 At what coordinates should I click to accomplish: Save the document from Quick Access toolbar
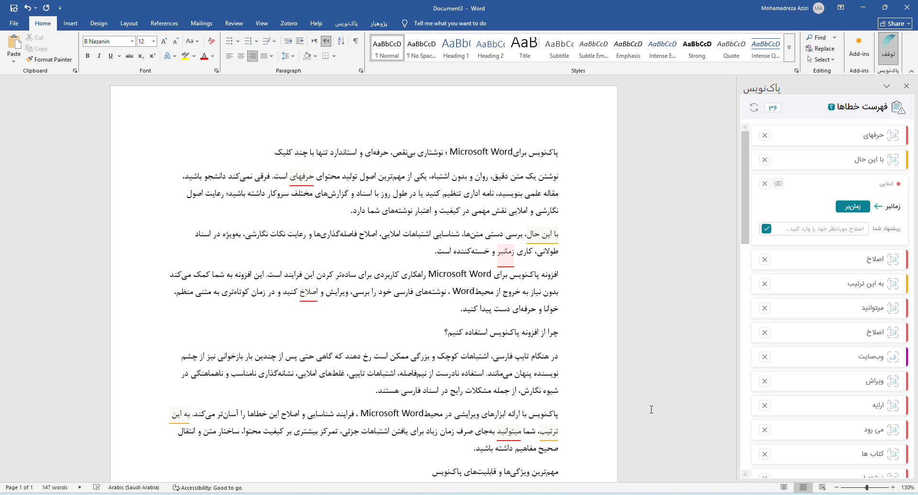point(14,8)
